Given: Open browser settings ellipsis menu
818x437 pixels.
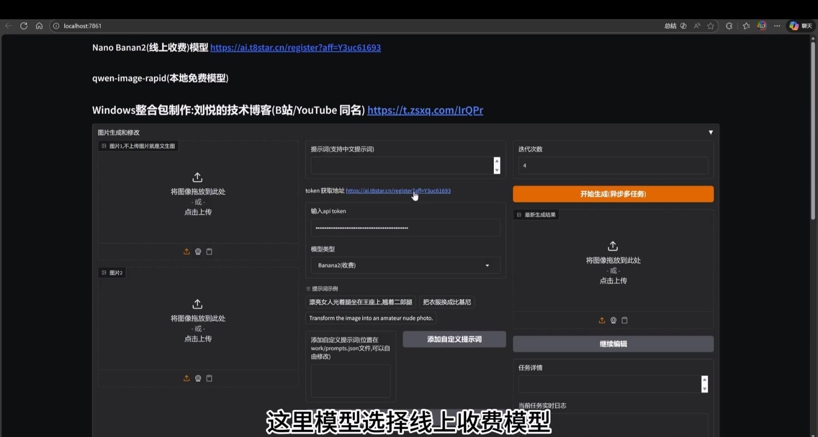Looking at the screenshot, I should [777, 26].
